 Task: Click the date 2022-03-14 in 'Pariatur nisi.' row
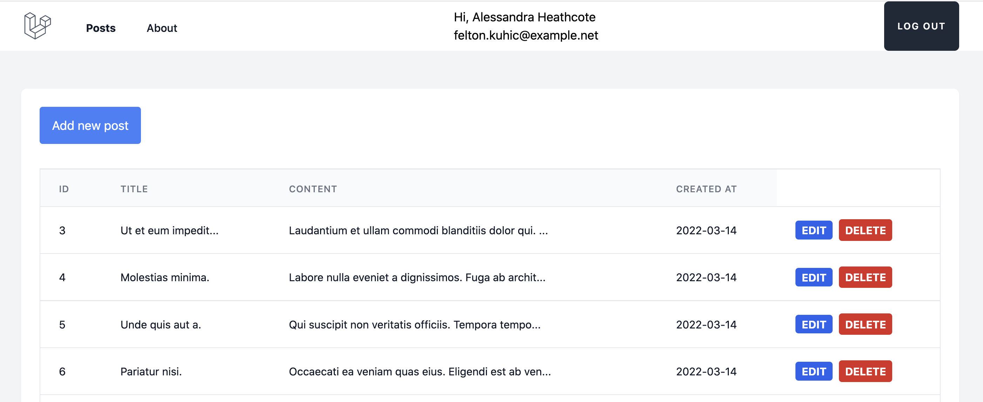click(x=706, y=371)
